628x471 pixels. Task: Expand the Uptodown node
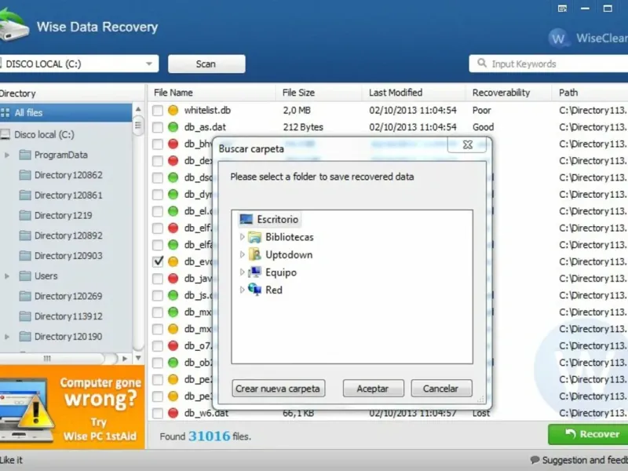pos(242,254)
